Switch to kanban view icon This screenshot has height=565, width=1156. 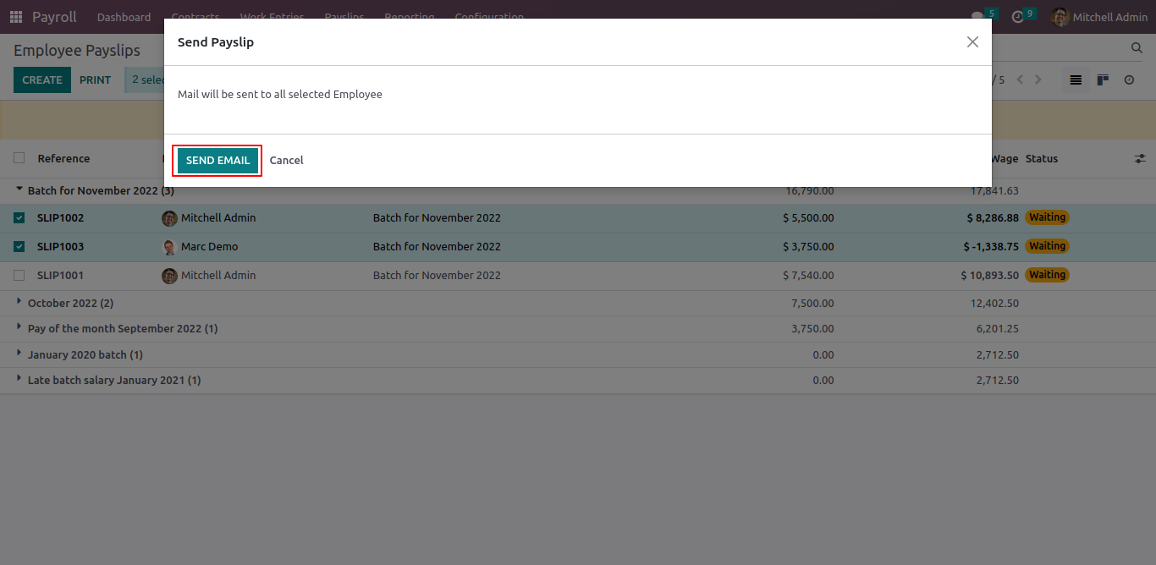pyautogui.click(x=1103, y=80)
